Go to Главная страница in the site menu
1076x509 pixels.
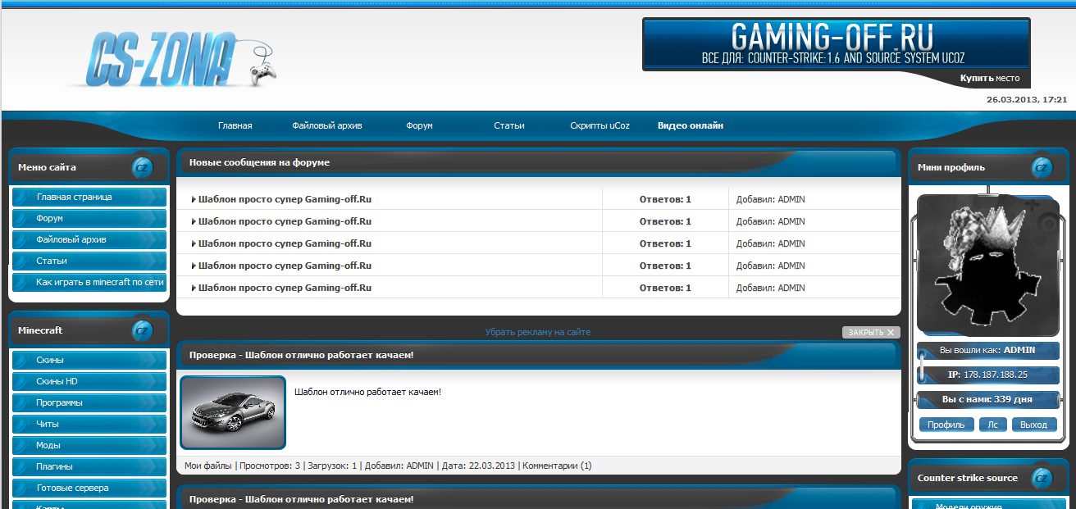(89, 198)
